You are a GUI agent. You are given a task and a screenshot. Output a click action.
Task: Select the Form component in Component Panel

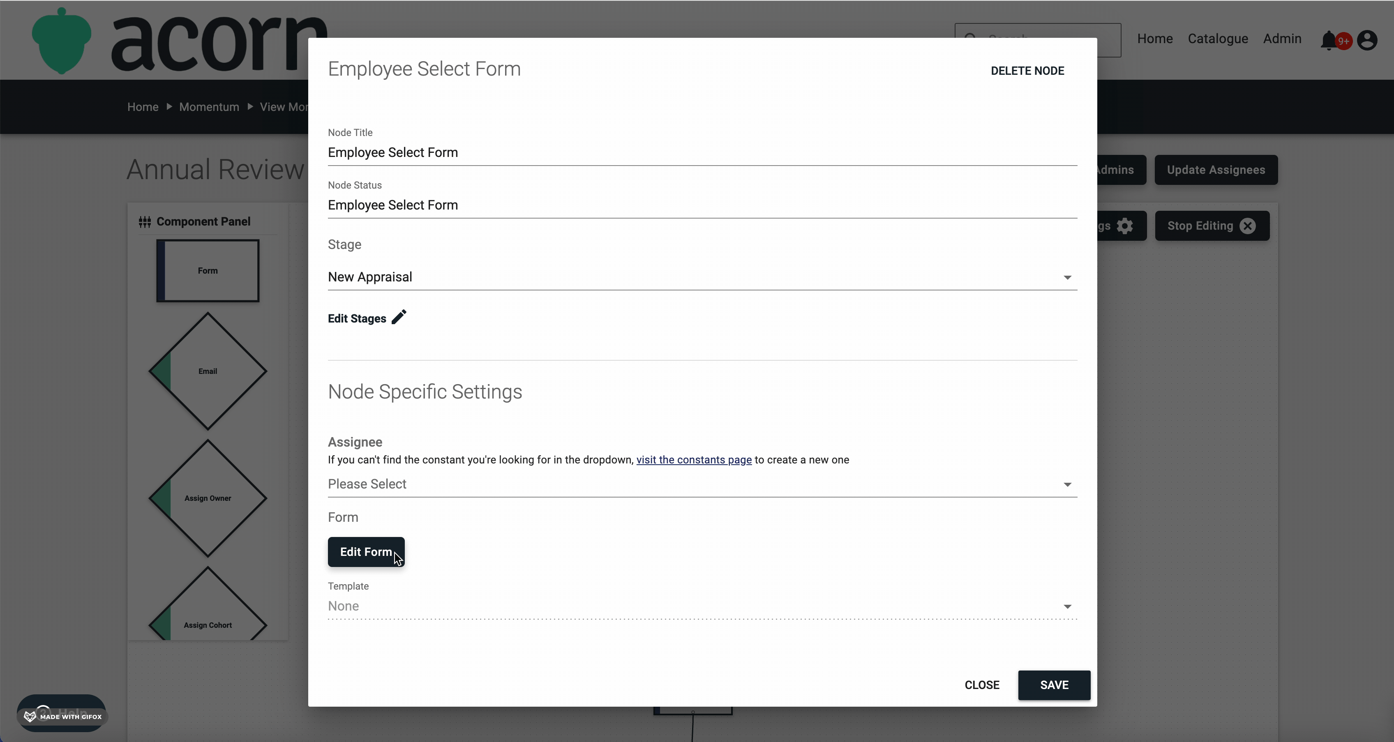point(208,270)
